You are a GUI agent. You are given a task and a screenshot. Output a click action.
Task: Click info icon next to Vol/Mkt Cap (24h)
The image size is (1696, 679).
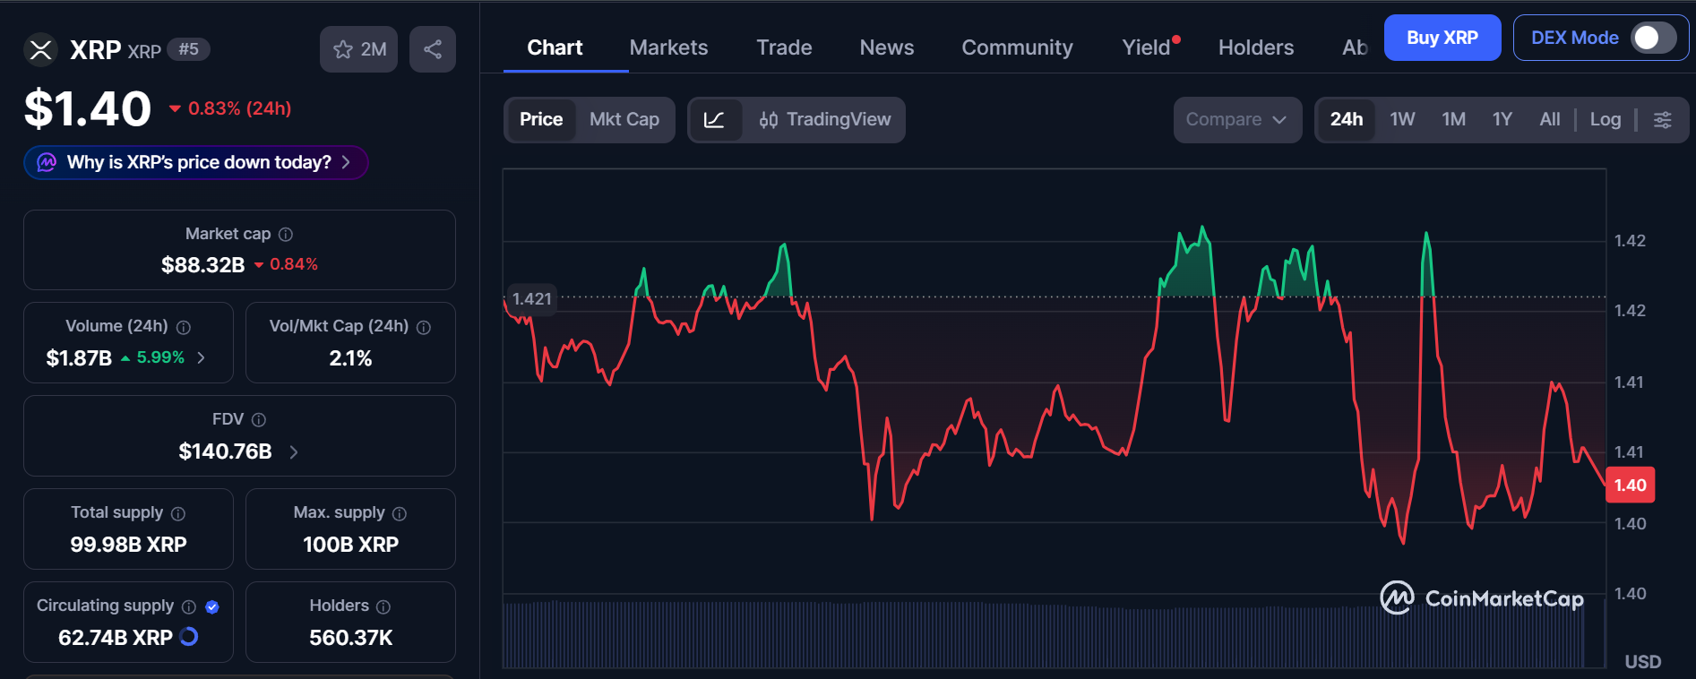[424, 328]
